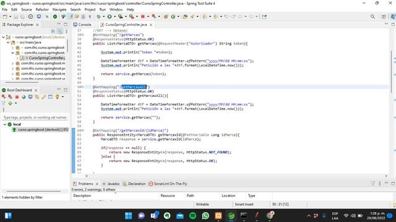Close the Boot Dashboard view
Screen dimensions: 396x222
pyautogui.click(x=36, y=90)
